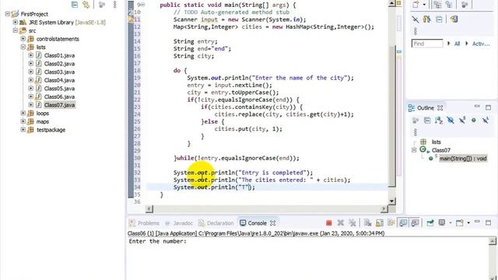Toggle Link with Editor in Package Explorer
The height and width of the screenshot is (280, 498).
86,5
